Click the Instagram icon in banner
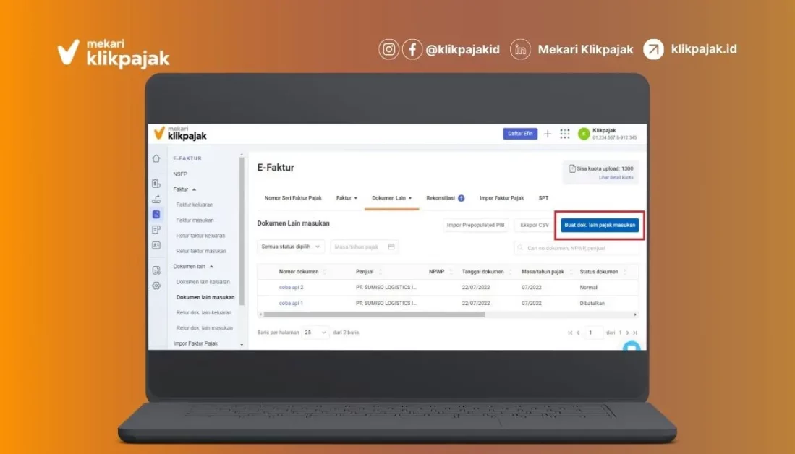 pos(389,50)
